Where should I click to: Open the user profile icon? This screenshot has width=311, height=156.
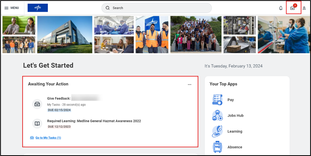click(x=304, y=8)
